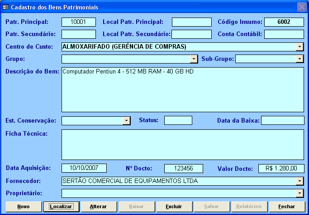
Task: Click the Código Insumo field
Action: [284, 22]
